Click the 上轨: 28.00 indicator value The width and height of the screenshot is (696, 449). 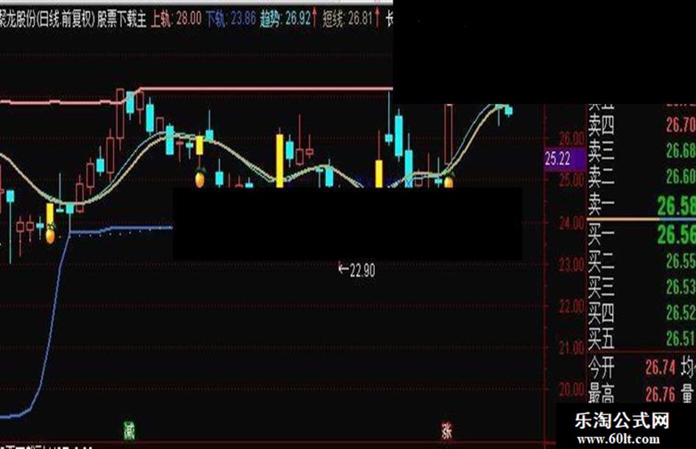(x=176, y=19)
